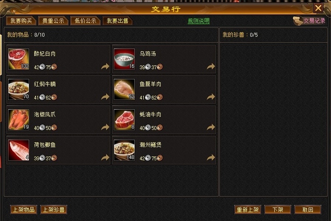Viewport: 331px width, 221px height.
Task: Click share arrow for 醉妃白肉
Action: click(105, 67)
